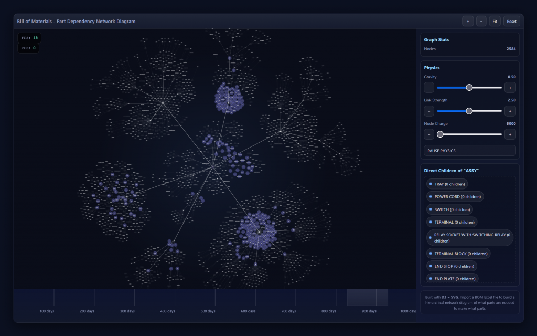Open RELAY SOCKET WITH SWITCHING RELAY item
This screenshot has width=537, height=336.
click(470, 238)
